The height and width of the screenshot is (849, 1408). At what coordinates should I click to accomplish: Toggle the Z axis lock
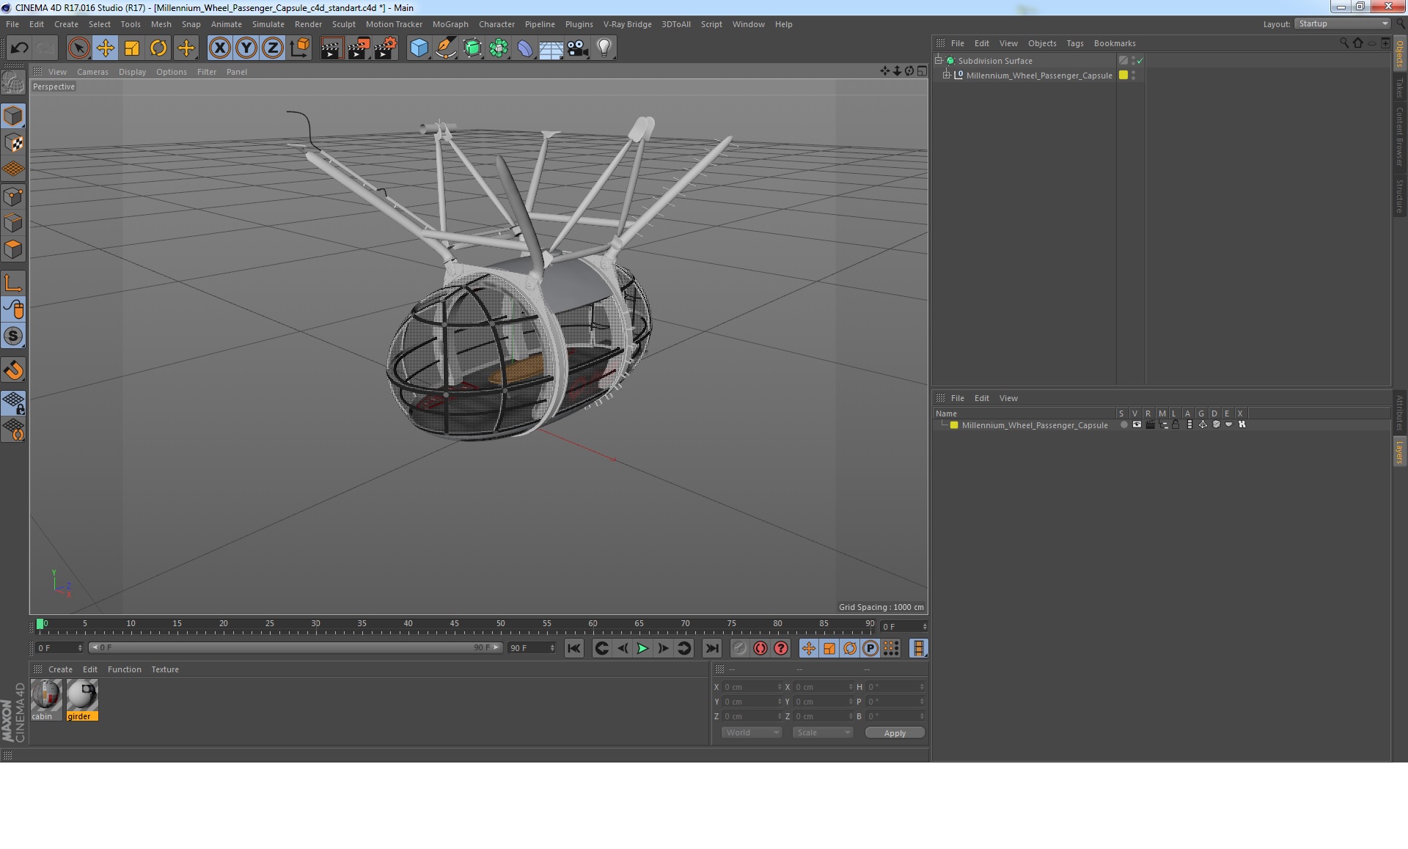tap(273, 48)
